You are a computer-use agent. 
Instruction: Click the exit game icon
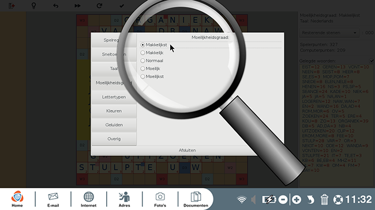12,6
